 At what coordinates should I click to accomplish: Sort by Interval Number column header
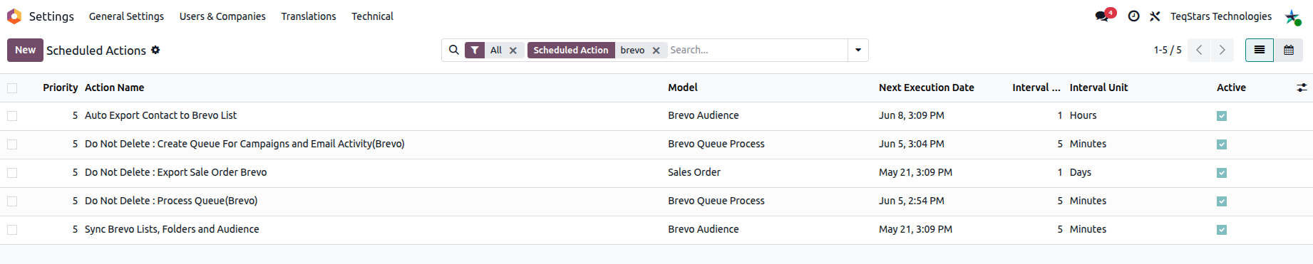(x=1036, y=88)
